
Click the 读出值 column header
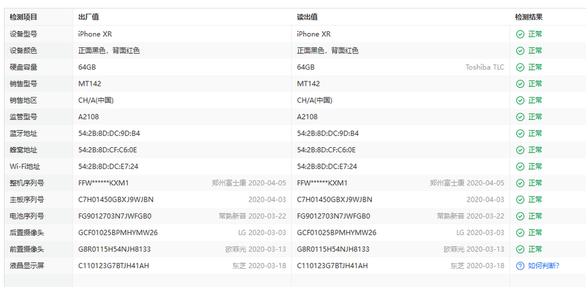(307, 17)
